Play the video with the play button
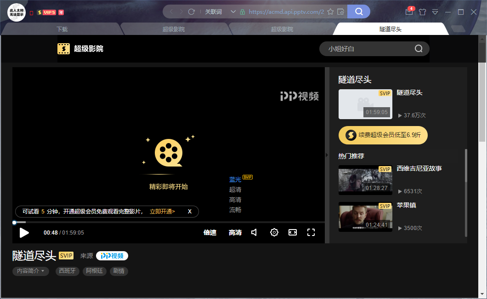The height and width of the screenshot is (299, 487). coord(24,233)
